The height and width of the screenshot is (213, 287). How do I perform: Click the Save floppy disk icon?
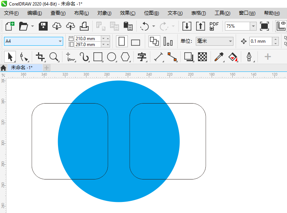point(44,26)
